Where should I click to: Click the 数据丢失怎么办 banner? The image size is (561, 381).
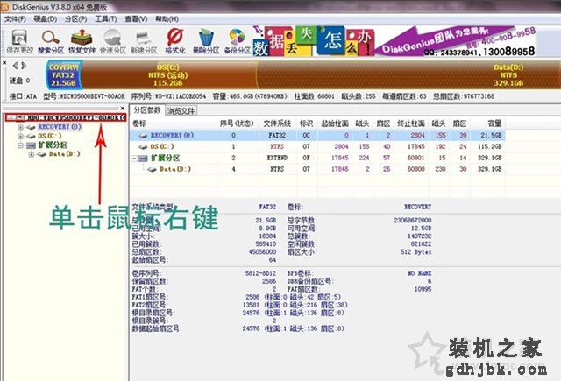313,41
